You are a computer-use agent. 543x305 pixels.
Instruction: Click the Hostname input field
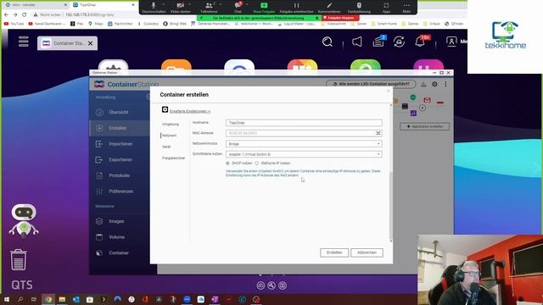pyautogui.click(x=304, y=123)
